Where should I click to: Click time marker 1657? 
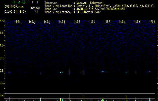pyautogui.click(x=107, y=22)
